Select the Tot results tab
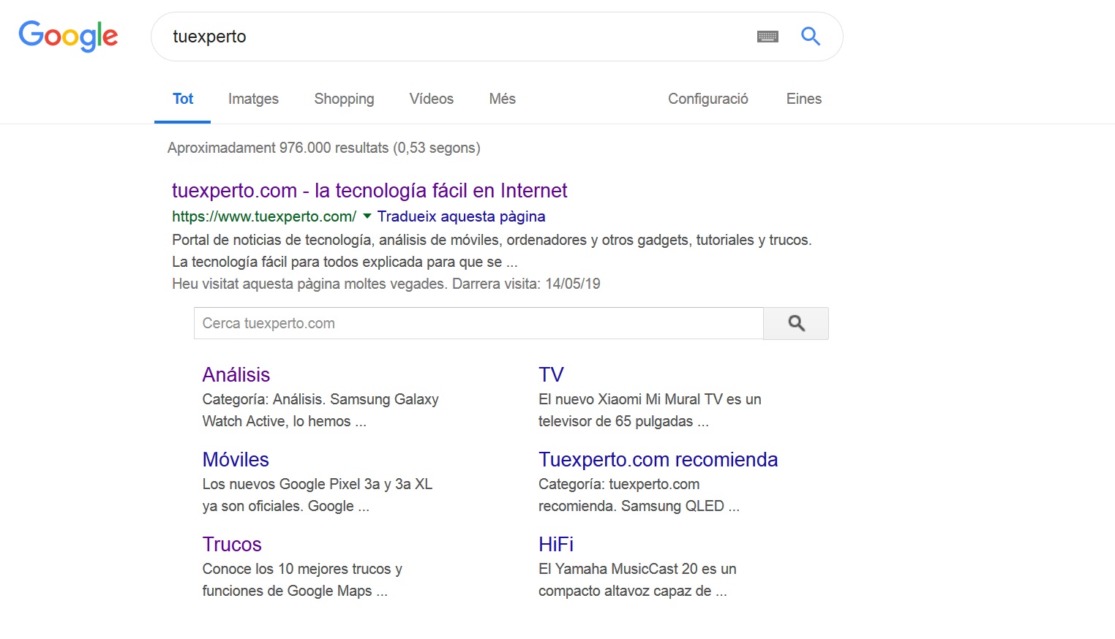The width and height of the screenshot is (1115, 639). (x=183, y=99)
